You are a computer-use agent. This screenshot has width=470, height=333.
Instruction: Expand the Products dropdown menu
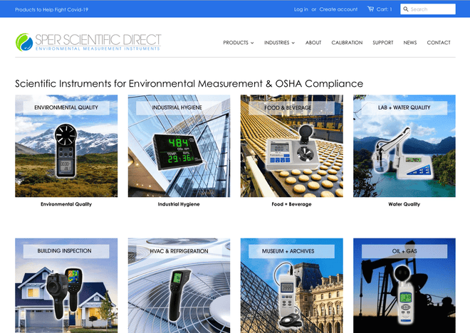[238, 43]
